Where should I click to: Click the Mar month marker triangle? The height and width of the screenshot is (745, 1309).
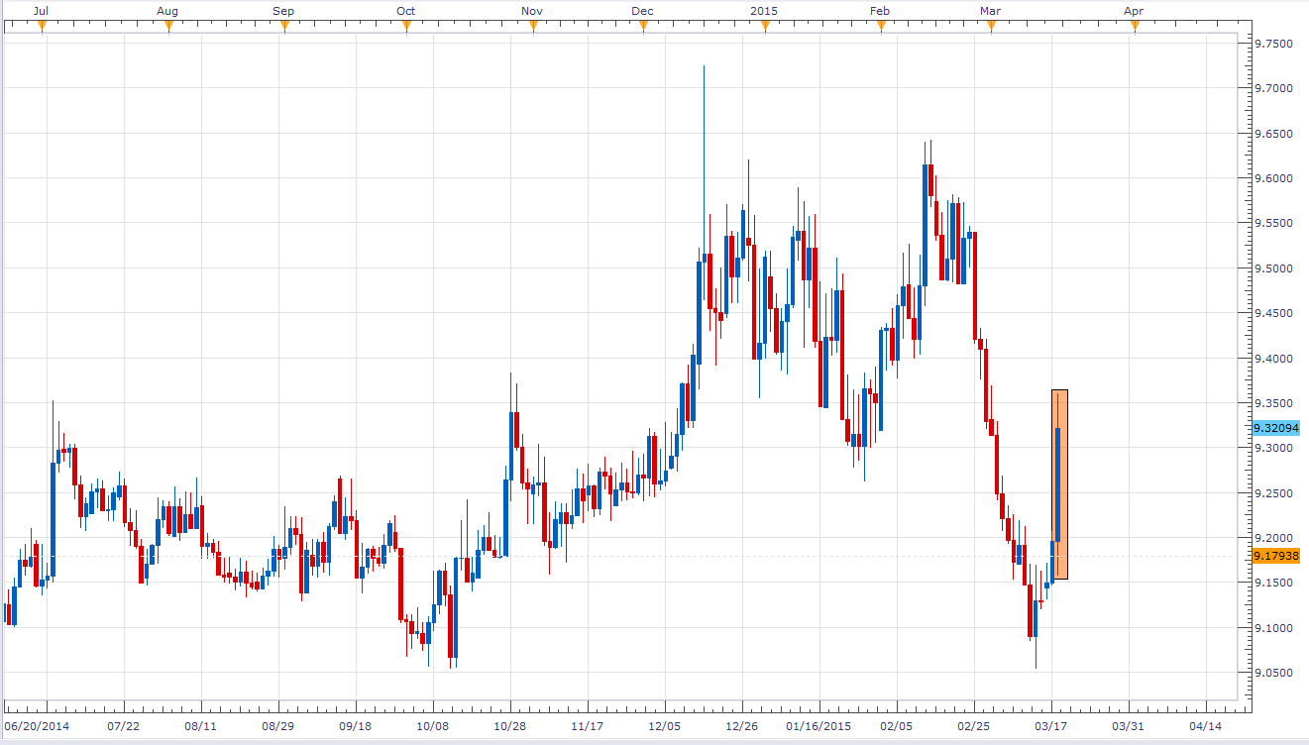click(990, 27)
